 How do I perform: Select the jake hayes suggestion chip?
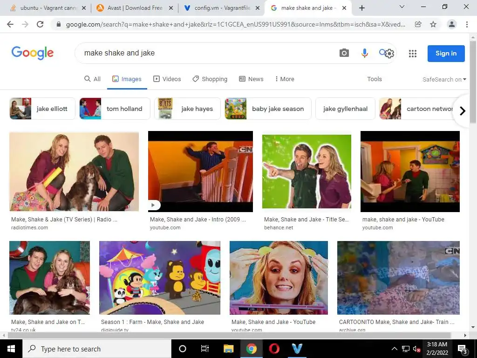point(187,109)
